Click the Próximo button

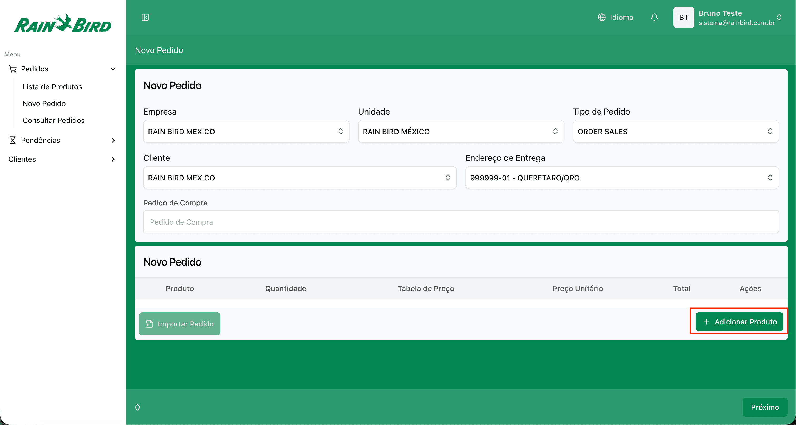coord(765,407)
